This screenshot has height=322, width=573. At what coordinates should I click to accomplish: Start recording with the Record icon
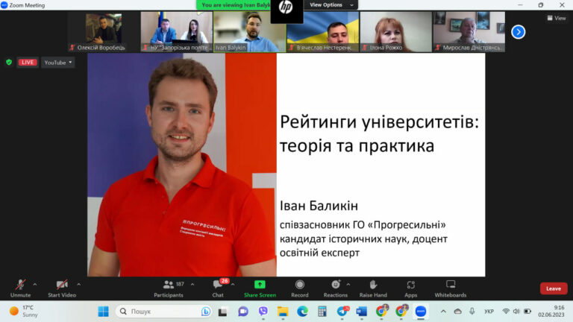point(300,285)
